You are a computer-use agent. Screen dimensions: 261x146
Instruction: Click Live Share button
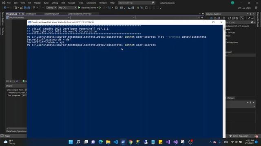(x=245, y=8)
